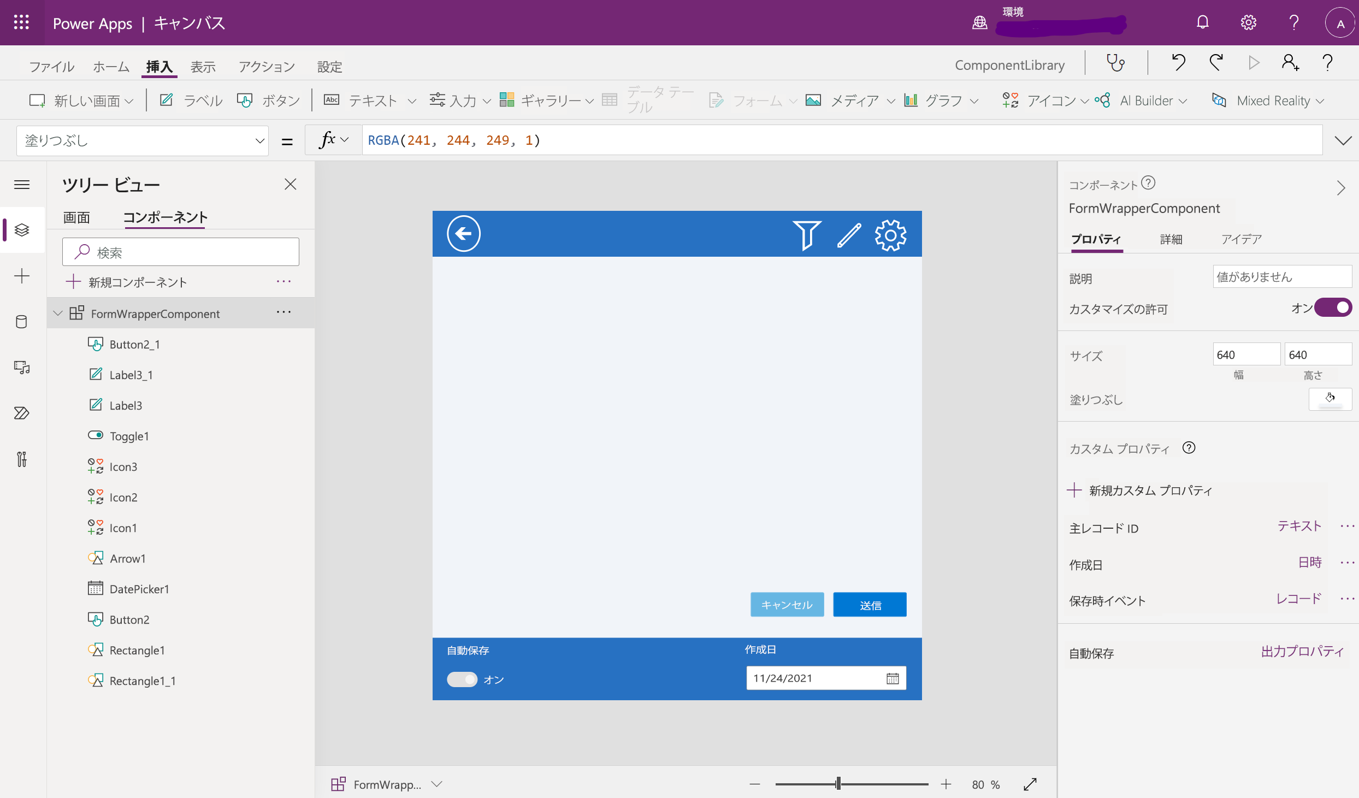Toggle the 自動保存 switch on canvas
The image size is (1359, 798).
(462, 679)
